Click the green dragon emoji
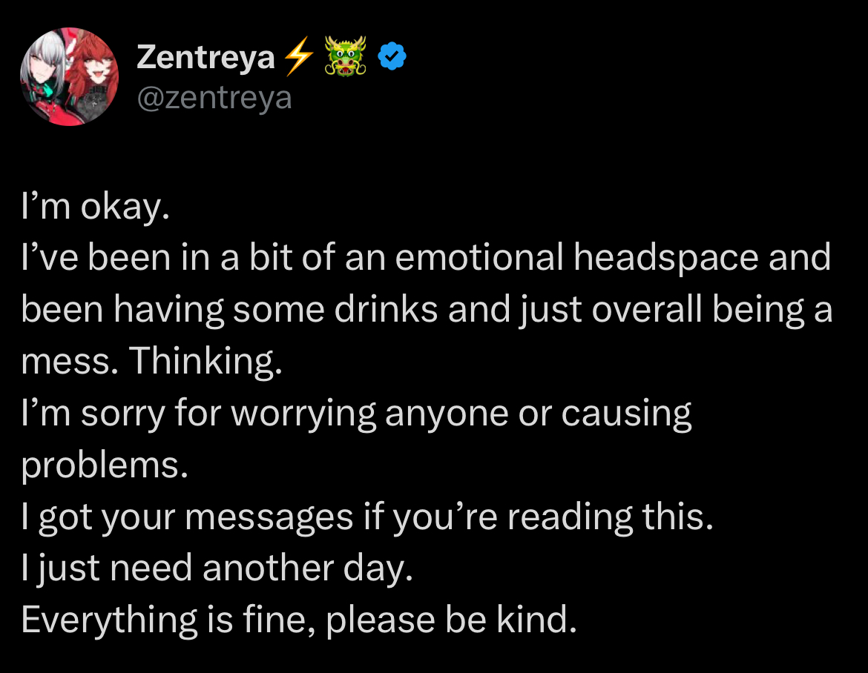868x673 pixels. (x=346, y=56)
